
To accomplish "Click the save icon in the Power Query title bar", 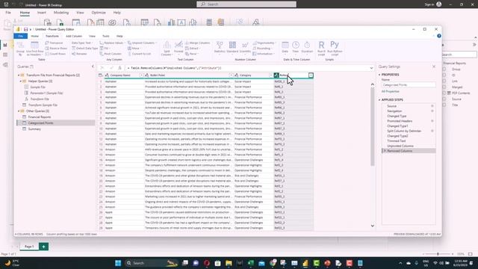I will tap(25, 29).
